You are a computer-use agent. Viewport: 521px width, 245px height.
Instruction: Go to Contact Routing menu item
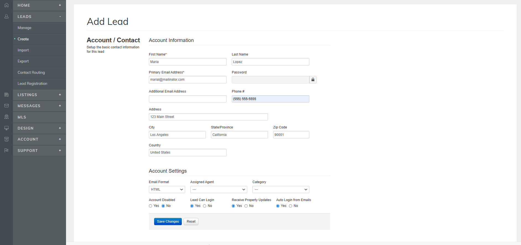coord(31,73)
